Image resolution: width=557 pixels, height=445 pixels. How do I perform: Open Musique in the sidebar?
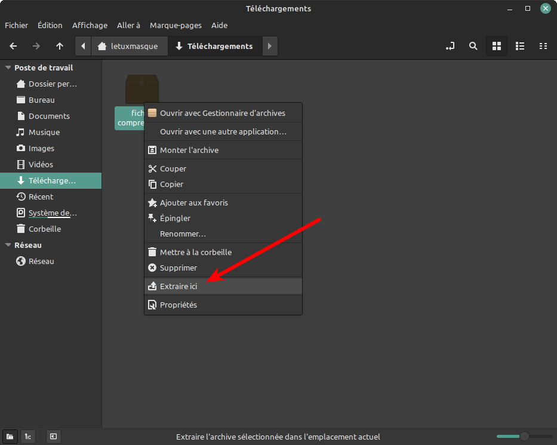coord(51,132)
